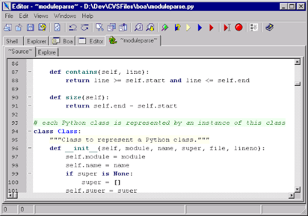Click the refresh document icon
The width and height of the screenshot is (308, 216).
tap(57, 28)
